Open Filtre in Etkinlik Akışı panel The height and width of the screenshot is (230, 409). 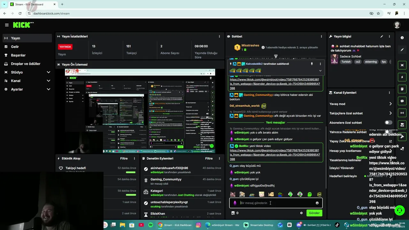pos(124,158)
